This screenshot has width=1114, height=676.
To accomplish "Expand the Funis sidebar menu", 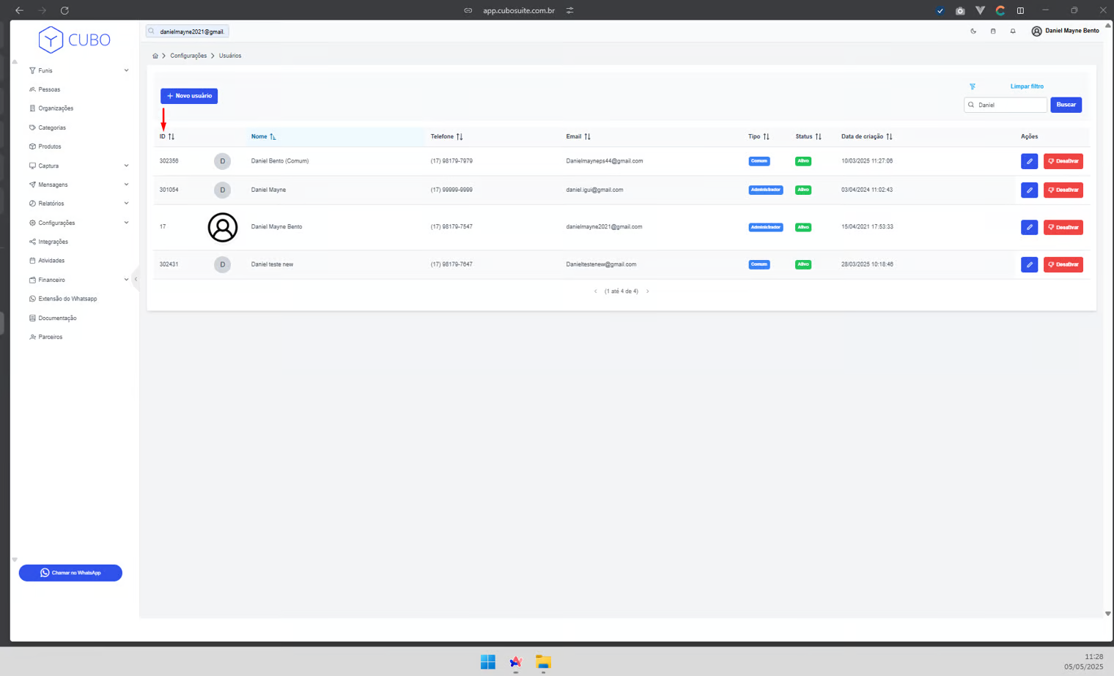I will (78, 71).
